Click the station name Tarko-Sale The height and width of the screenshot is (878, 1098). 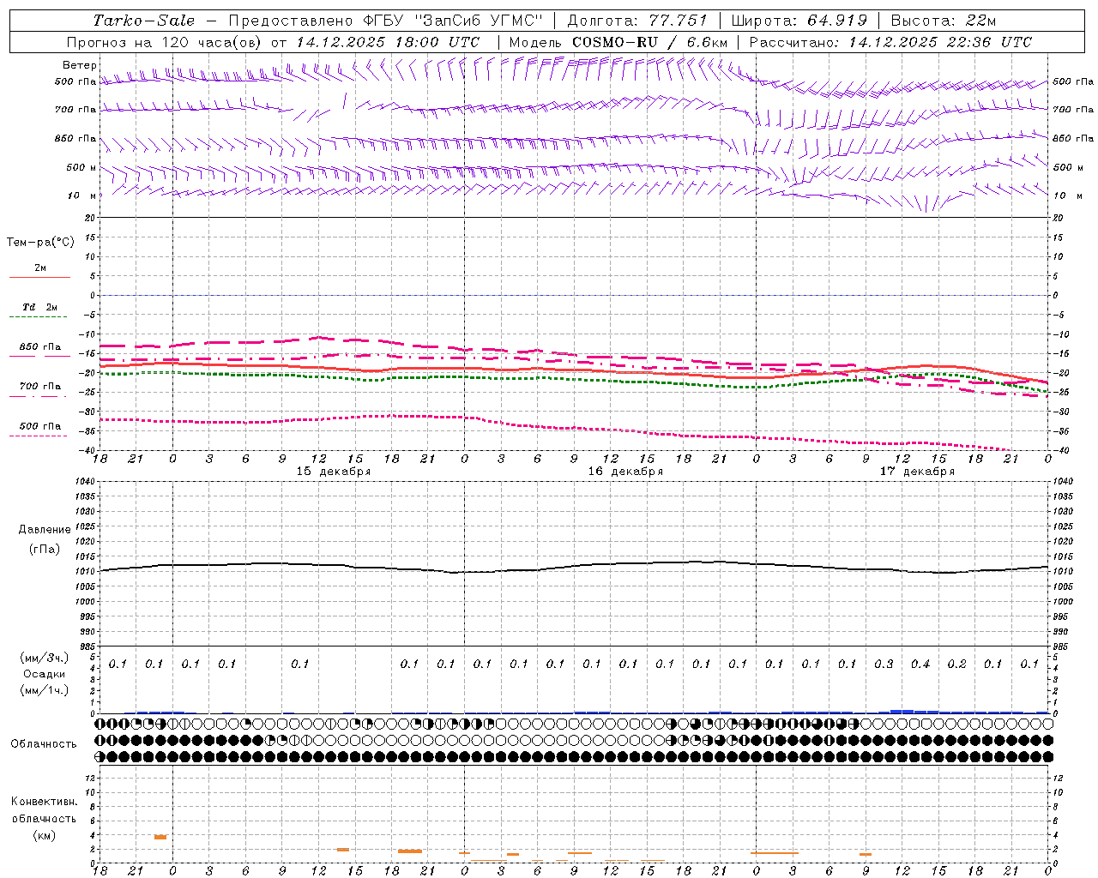pos(144,21)
